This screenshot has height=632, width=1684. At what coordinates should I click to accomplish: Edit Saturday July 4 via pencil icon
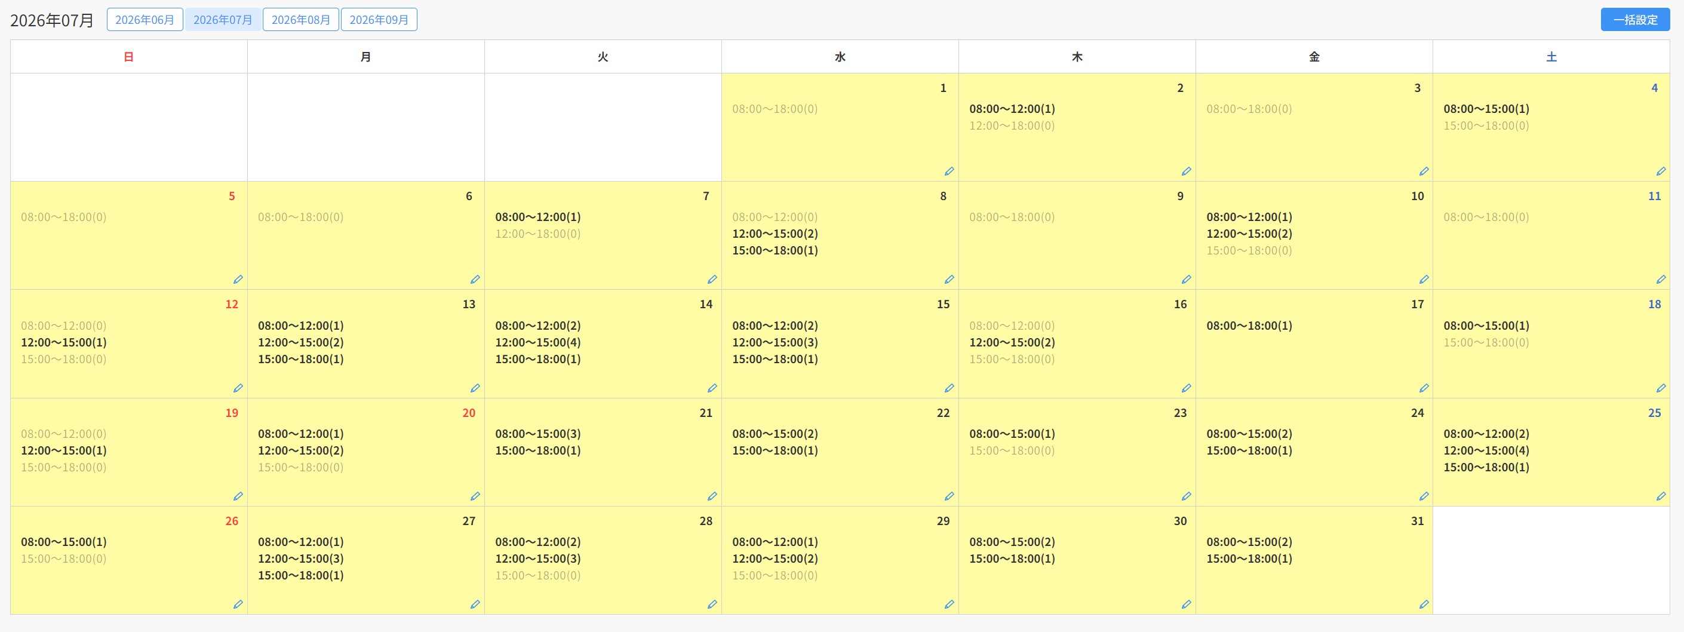coord(1661,171)
